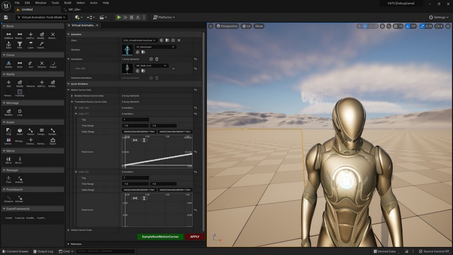Viewport: 453px width, 255px height.
Task: Expand the Motion Convert Data section
Action: [69, 230]
